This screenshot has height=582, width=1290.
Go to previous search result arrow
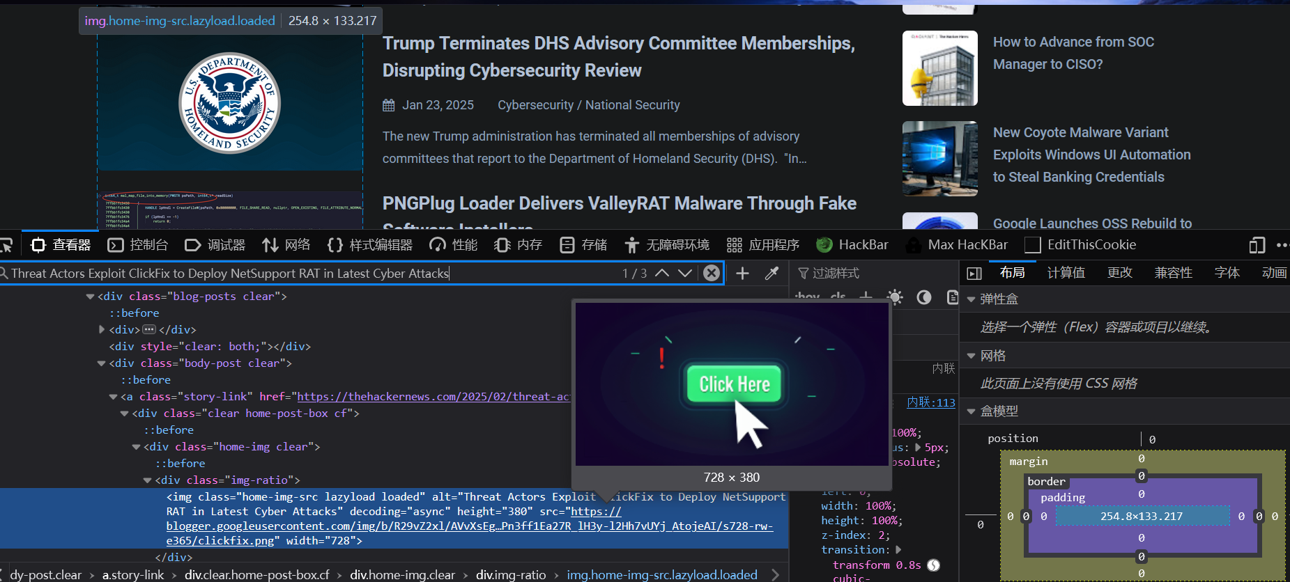662,273
